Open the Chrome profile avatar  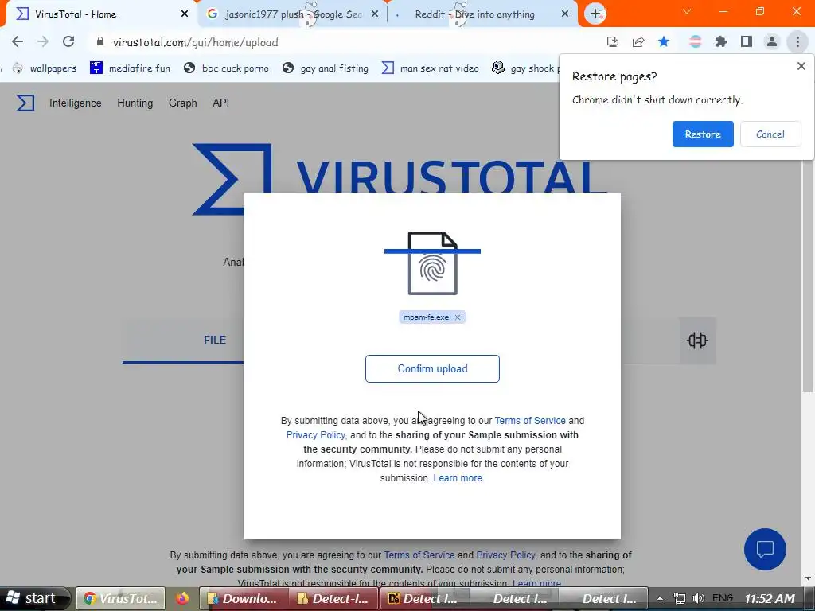pyautogui.click(x=772, y=41)
